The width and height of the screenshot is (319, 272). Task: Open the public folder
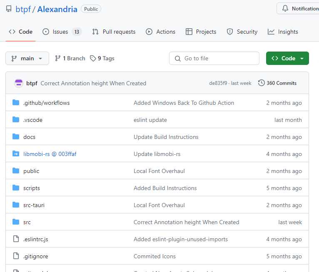click(x=31, y=171)
